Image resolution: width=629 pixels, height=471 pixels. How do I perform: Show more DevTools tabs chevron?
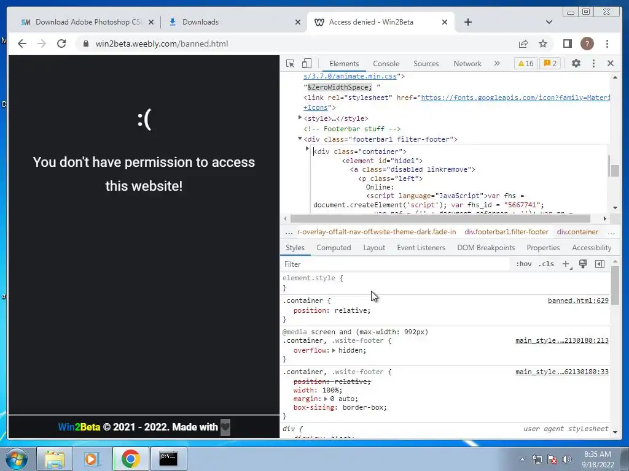tap(497, 63)
